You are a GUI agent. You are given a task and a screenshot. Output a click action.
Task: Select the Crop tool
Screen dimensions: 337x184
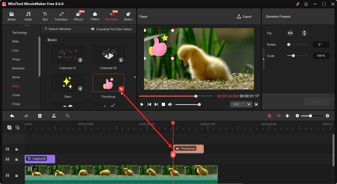coord(67,116)
